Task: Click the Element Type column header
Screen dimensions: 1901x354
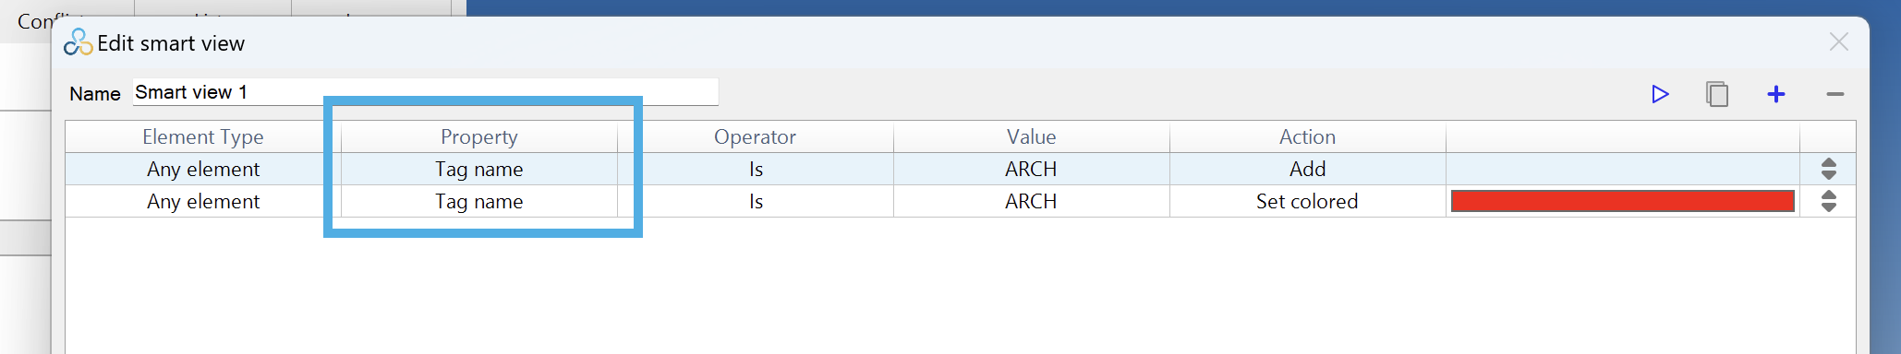Action: [203, 136]
